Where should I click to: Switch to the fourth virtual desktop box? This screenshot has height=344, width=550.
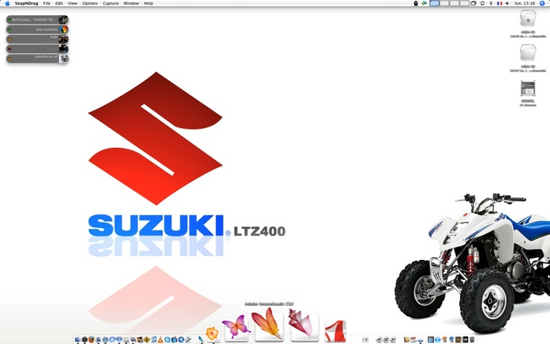[x=465, y=3]
